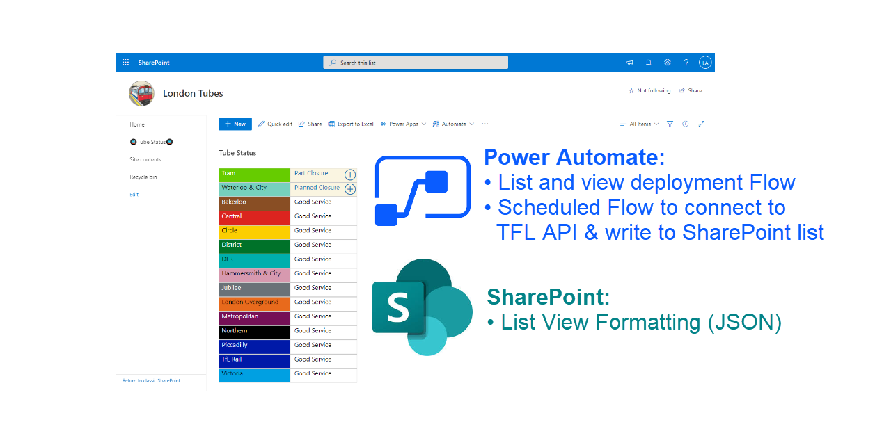Select the TfL Rail line cell

254,361
